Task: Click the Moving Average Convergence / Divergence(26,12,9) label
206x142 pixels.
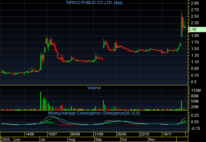Action: 94,113
